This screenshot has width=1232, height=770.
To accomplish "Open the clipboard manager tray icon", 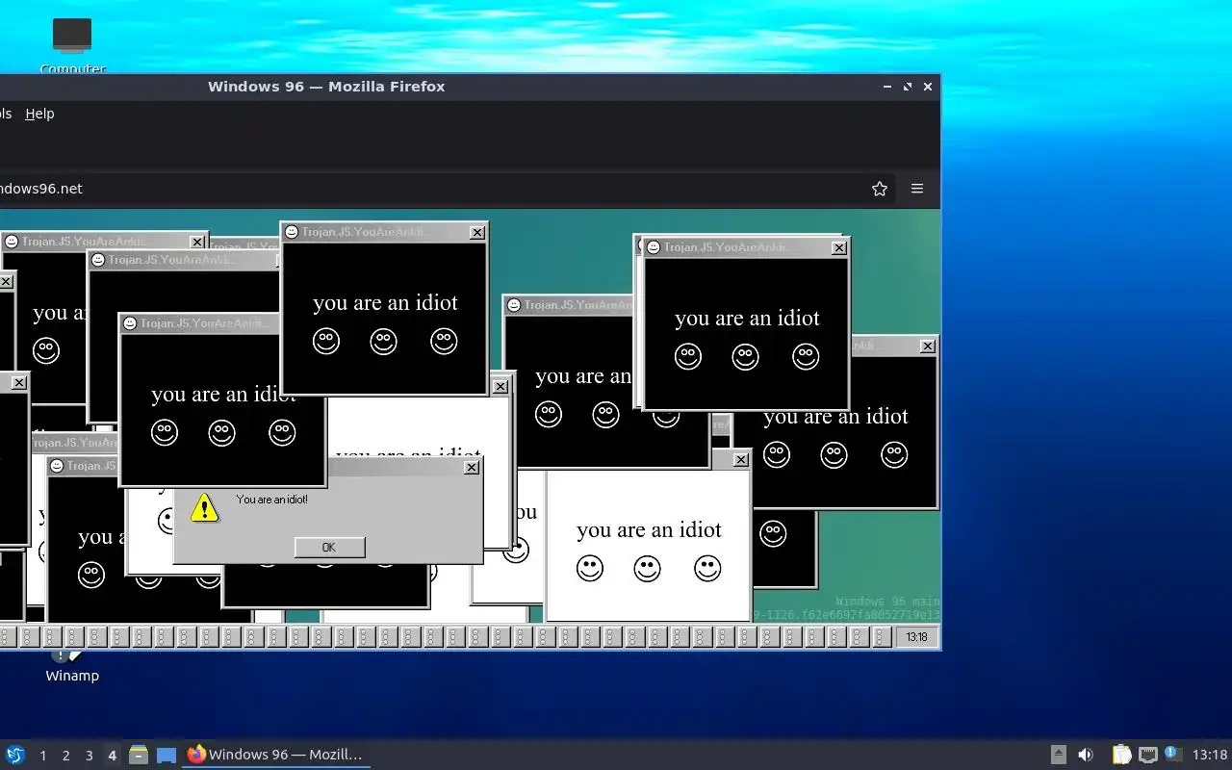I will pos(1121,755).
